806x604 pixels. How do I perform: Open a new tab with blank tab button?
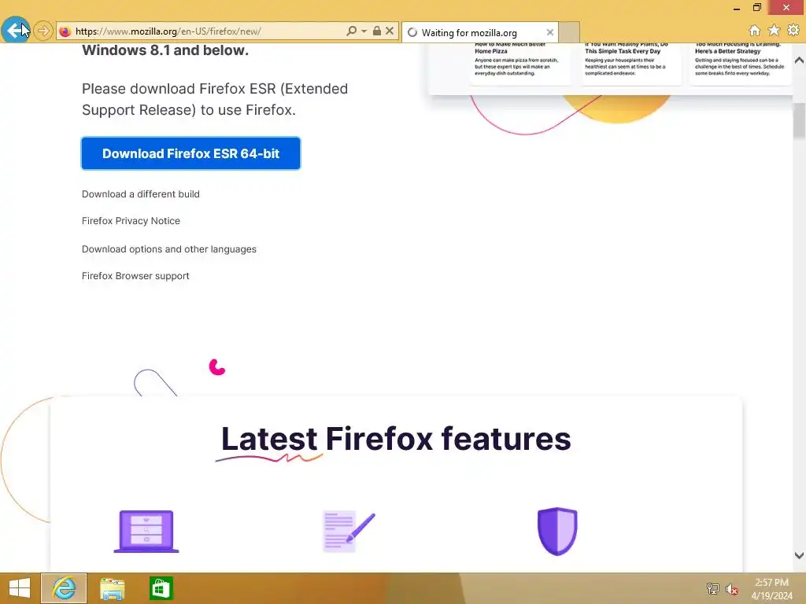click(x=569, y=32)
